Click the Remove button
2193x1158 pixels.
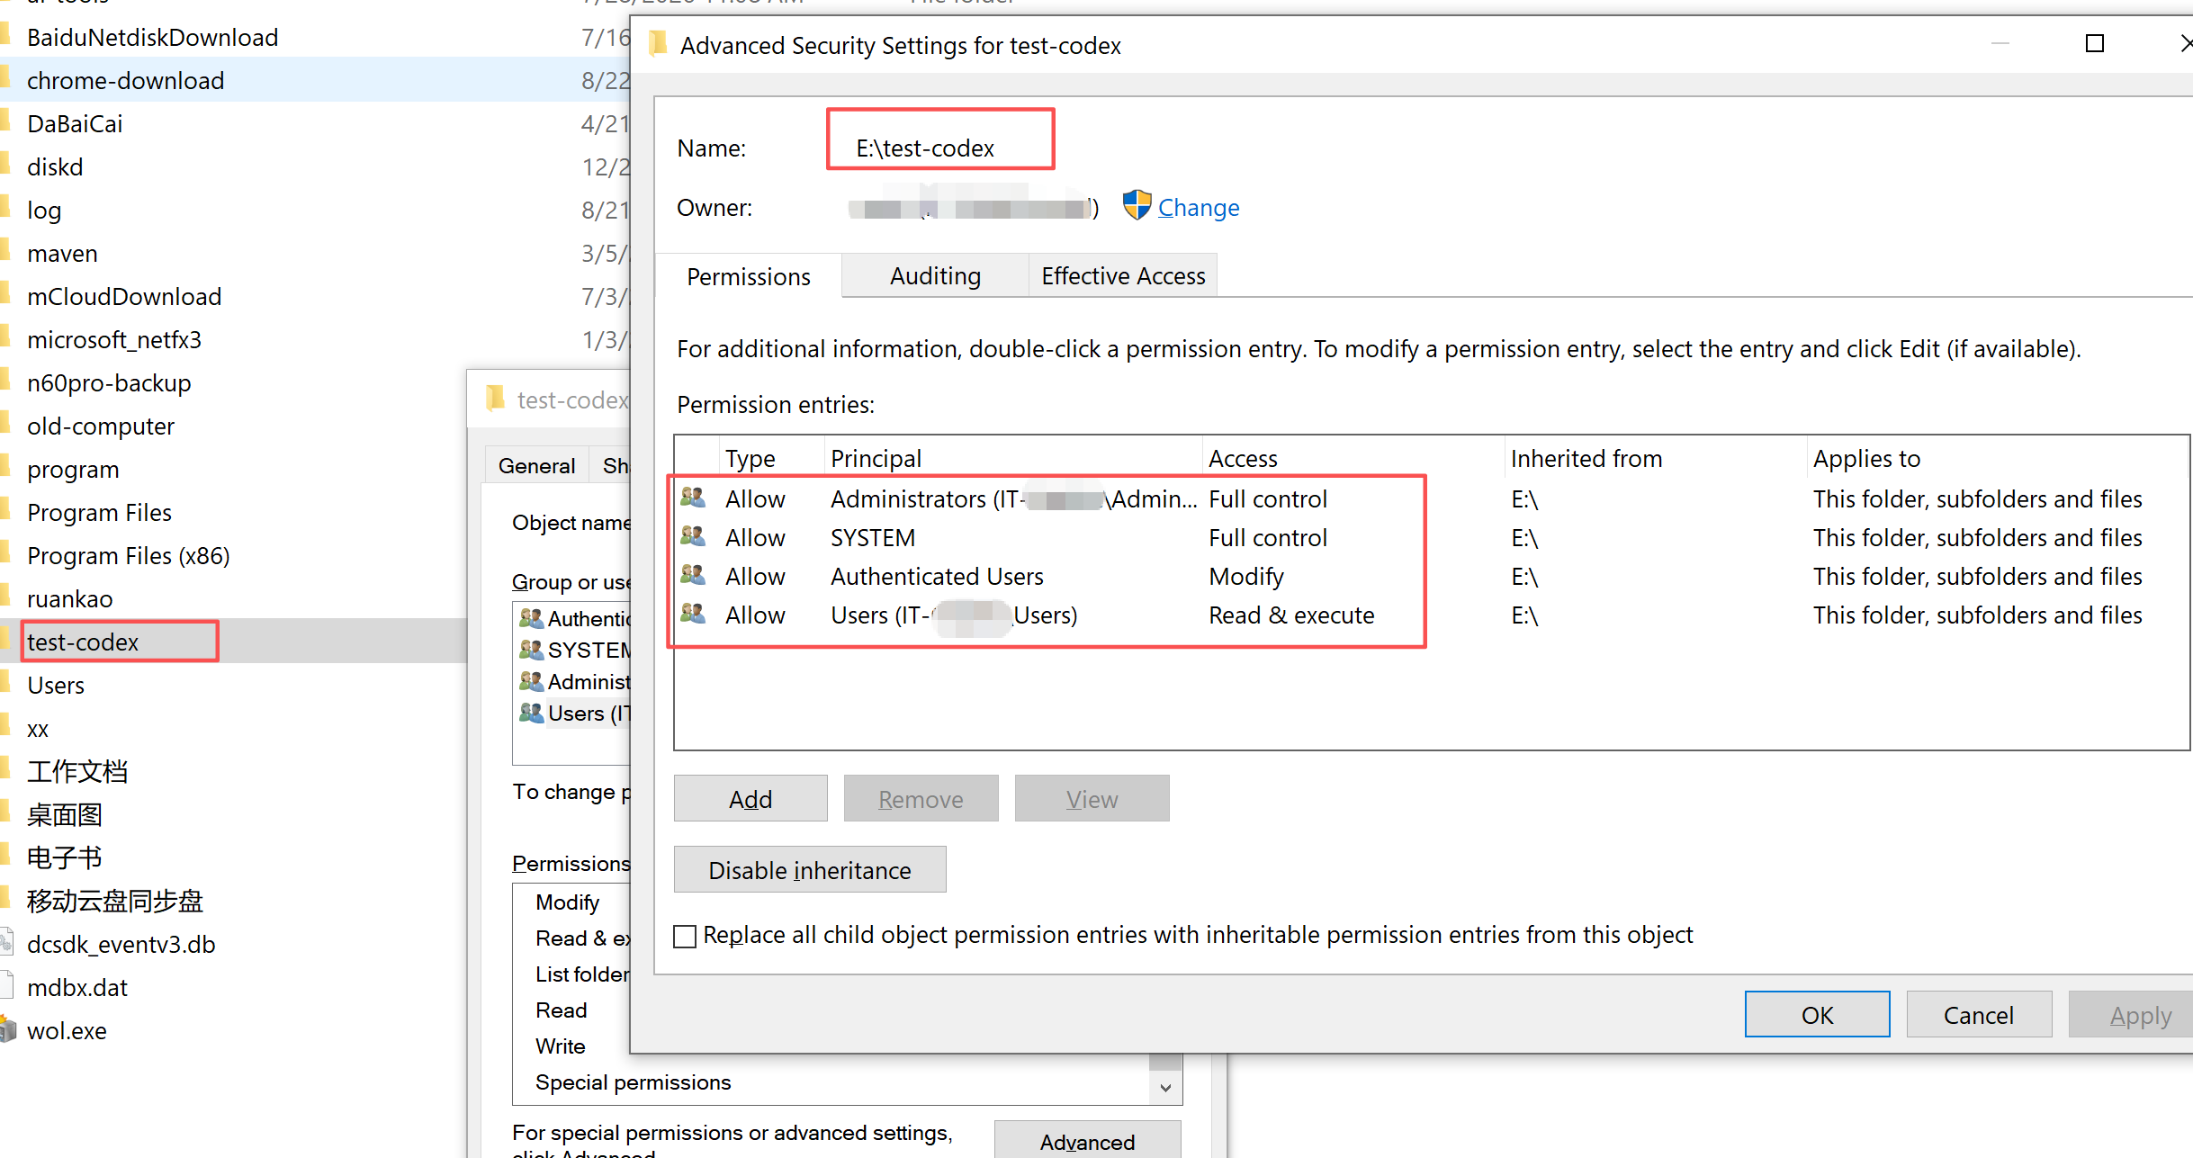pyautogui.click(x=921, y=798)
